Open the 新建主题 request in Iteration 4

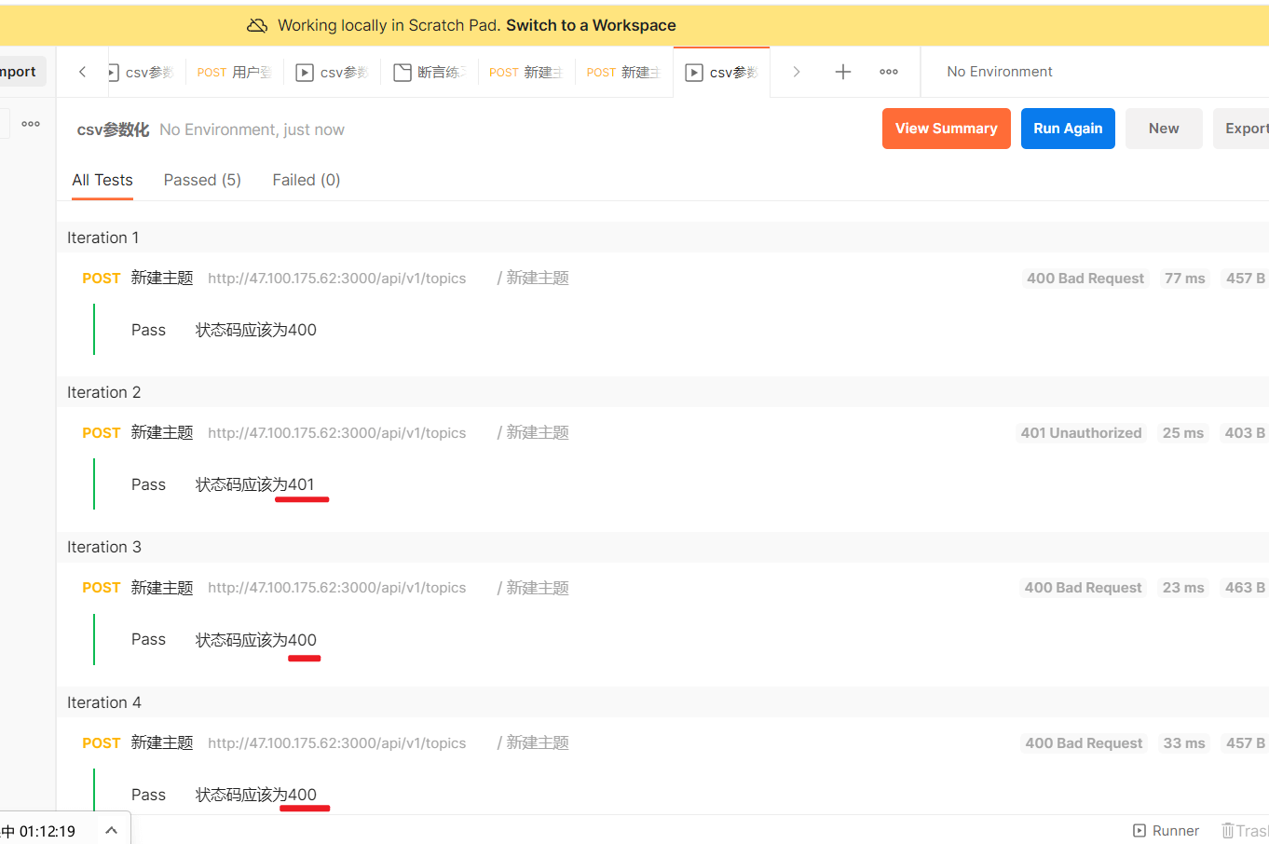point(162,742)
